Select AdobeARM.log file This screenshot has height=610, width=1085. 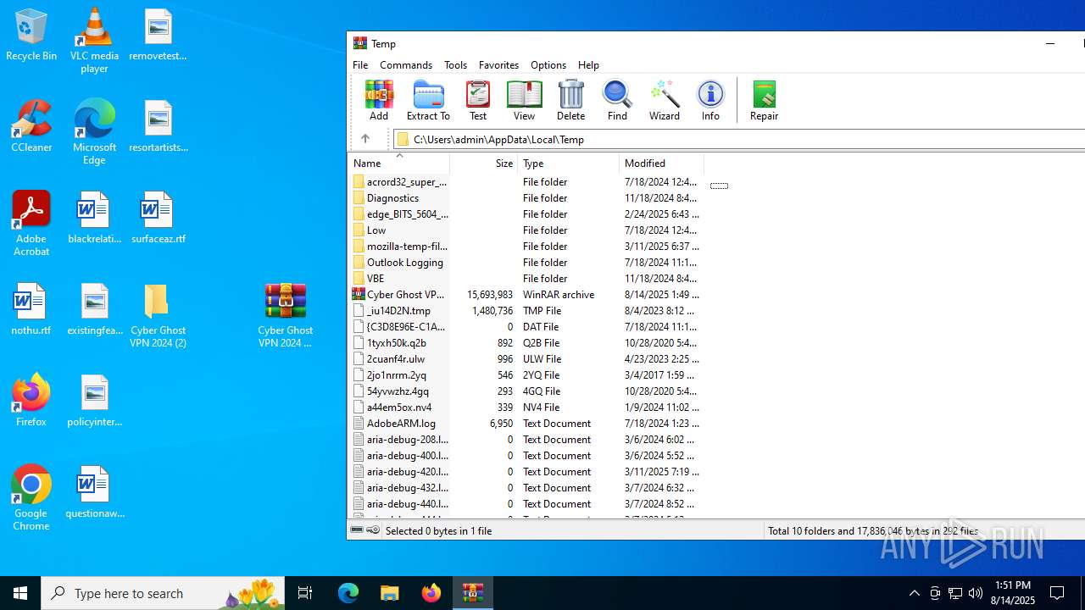tap(526, 424)
